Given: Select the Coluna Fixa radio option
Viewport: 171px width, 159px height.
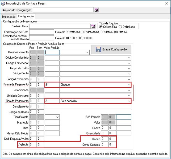Looking at the screenshot, I should click(x=101, y=27).
